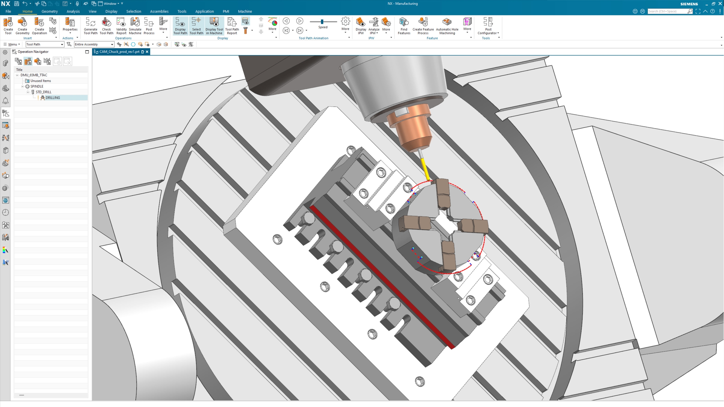Open the Create Tool command
The image size is (724, 407).
click(x=8, y=26)
